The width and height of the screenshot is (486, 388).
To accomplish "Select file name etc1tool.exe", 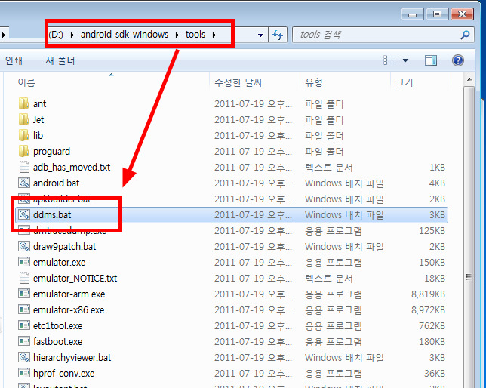I will point(57,325).
